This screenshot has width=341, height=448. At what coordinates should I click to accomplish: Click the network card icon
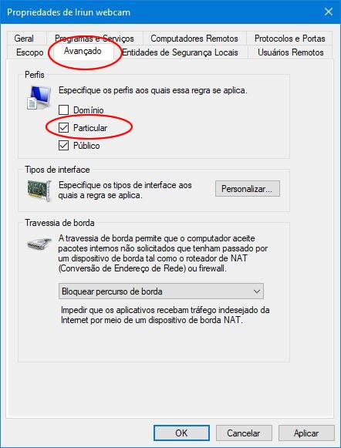click(39, 190)
